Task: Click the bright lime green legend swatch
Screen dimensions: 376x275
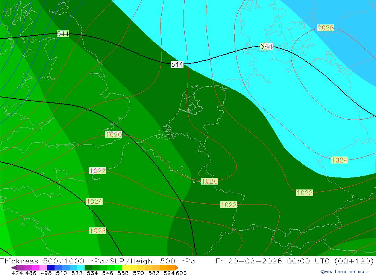Action: coord(118,267)
